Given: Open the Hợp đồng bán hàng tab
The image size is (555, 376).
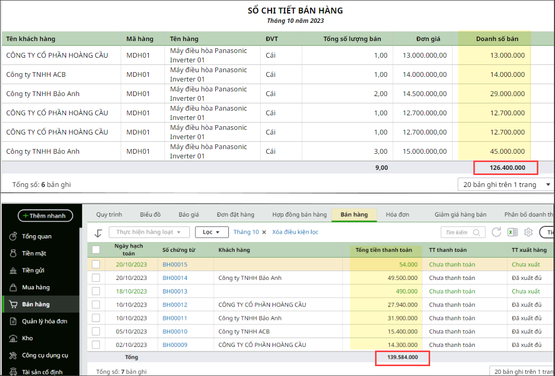Looking at the screenshot, I should tap(300, 214).
